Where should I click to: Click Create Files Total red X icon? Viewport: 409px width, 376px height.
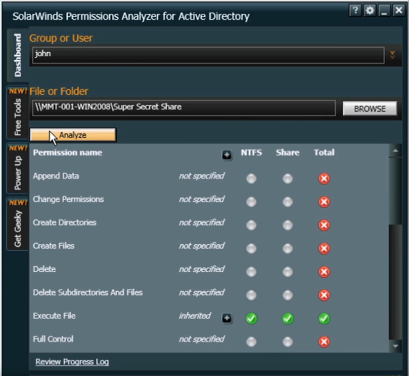324,248
